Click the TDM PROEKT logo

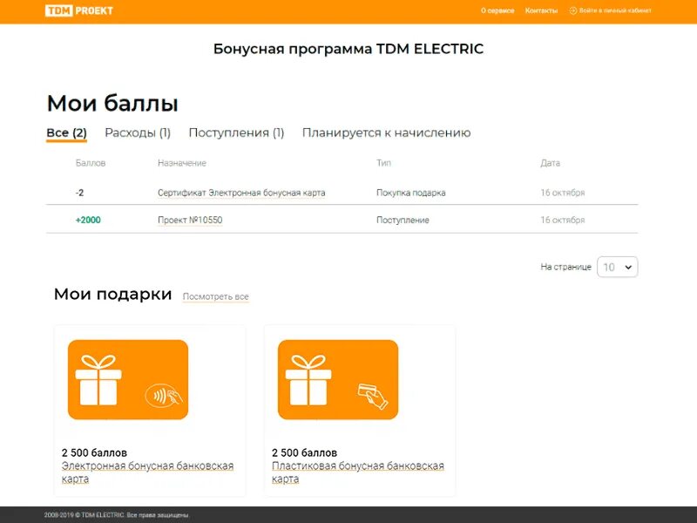79,10
